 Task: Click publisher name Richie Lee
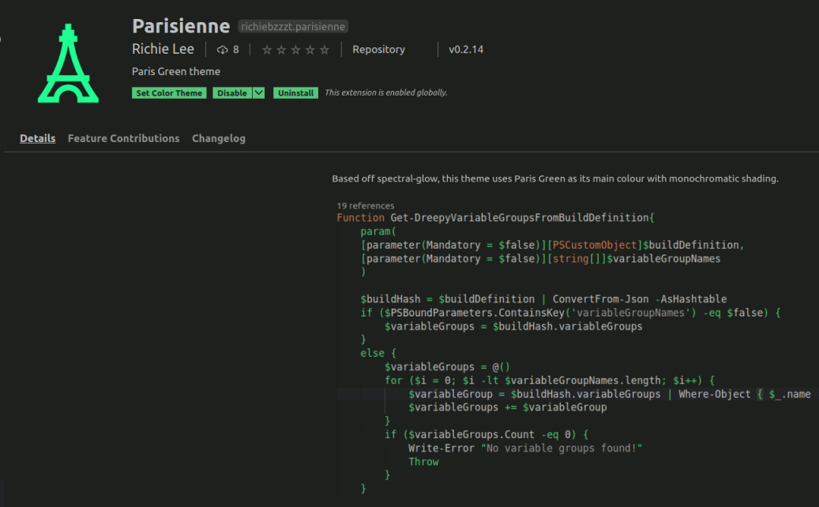point(163,49)
